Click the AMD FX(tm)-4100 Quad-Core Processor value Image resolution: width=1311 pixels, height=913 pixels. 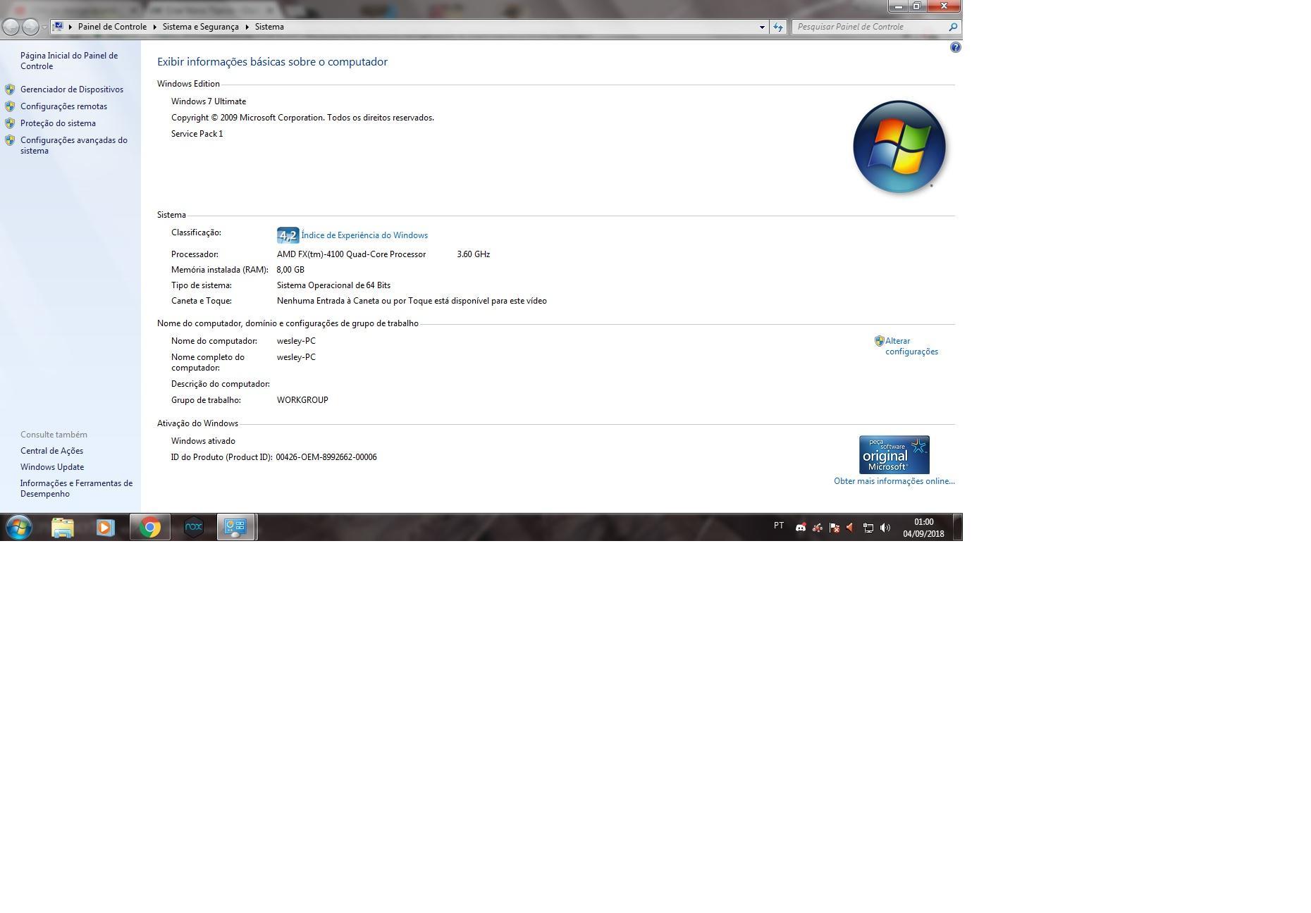351,254
